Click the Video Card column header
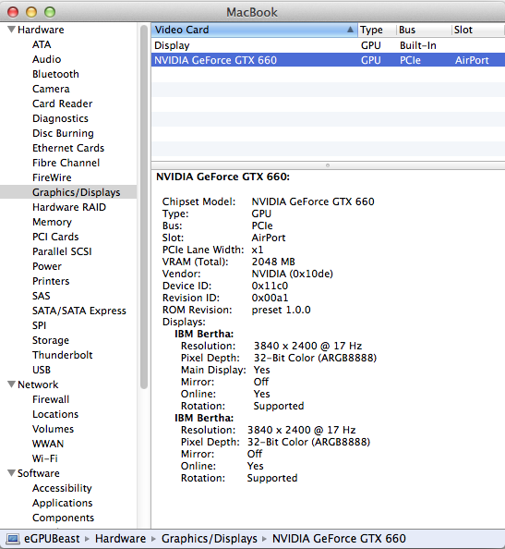 pyautogui.click(x=254, y=30)
